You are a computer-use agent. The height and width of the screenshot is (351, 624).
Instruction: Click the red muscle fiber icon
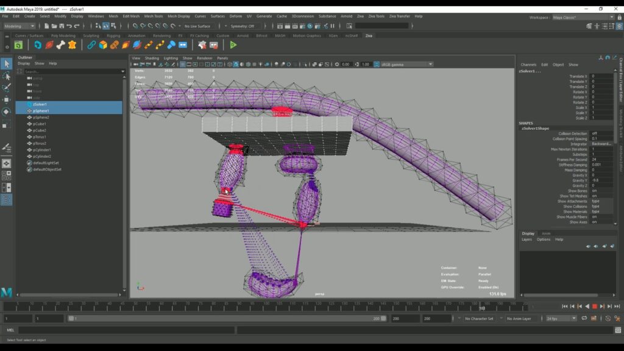(x=49, y=45)
